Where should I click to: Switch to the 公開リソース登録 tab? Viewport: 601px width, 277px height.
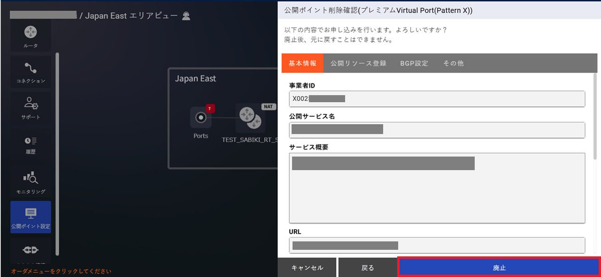(358, 63)
